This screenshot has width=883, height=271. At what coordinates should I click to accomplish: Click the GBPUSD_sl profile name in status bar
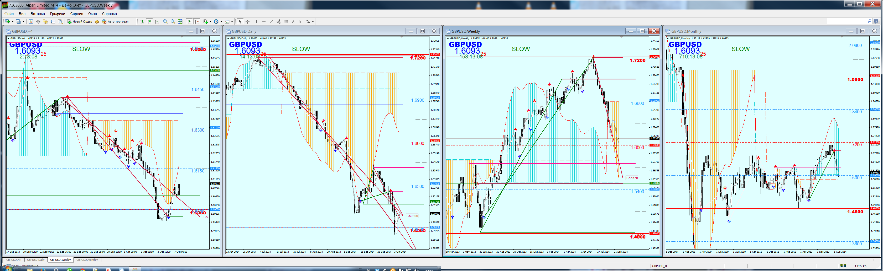point(659,266)
